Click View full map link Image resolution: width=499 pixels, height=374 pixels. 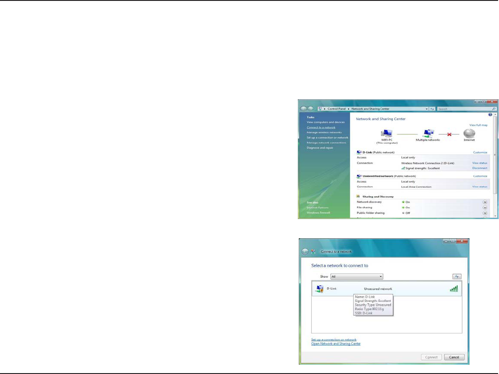point(478,125)
